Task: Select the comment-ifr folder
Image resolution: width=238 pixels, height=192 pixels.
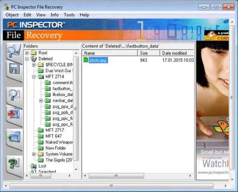Action: tap(63, 83)
